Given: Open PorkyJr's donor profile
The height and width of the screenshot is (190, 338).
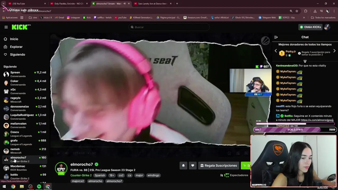Looking at the screenshot, I should click(290, 52).
